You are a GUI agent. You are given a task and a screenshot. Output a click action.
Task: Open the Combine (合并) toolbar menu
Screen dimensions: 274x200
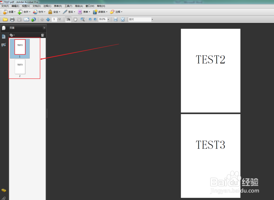point(24,12)
